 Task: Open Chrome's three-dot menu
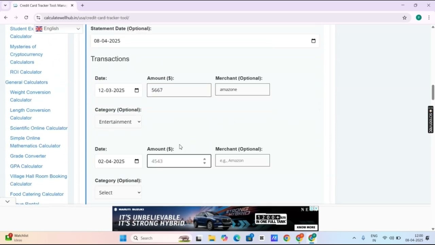point(429,18)
